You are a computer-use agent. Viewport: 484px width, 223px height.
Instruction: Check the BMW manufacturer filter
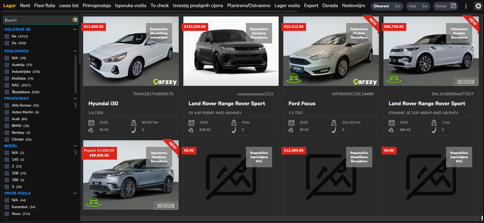click(x=7, y=126)
